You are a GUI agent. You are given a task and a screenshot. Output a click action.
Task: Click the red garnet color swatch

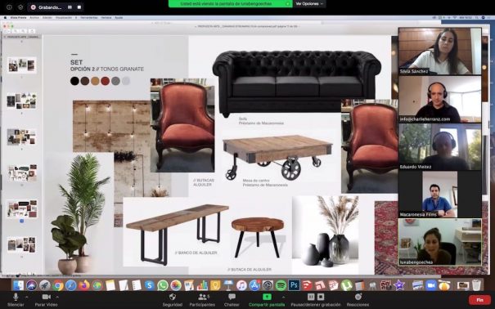(x=105, y=81)
